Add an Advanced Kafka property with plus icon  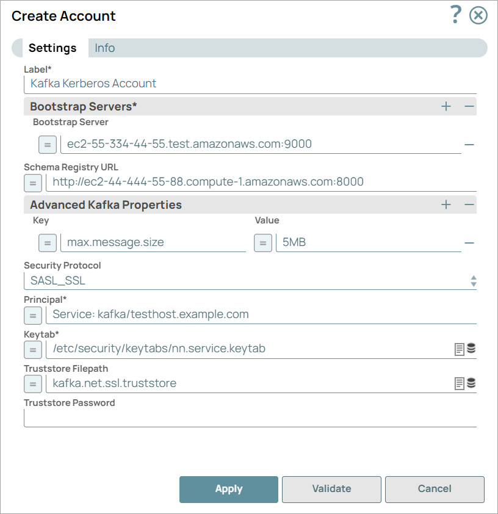[x=446, y=205]
